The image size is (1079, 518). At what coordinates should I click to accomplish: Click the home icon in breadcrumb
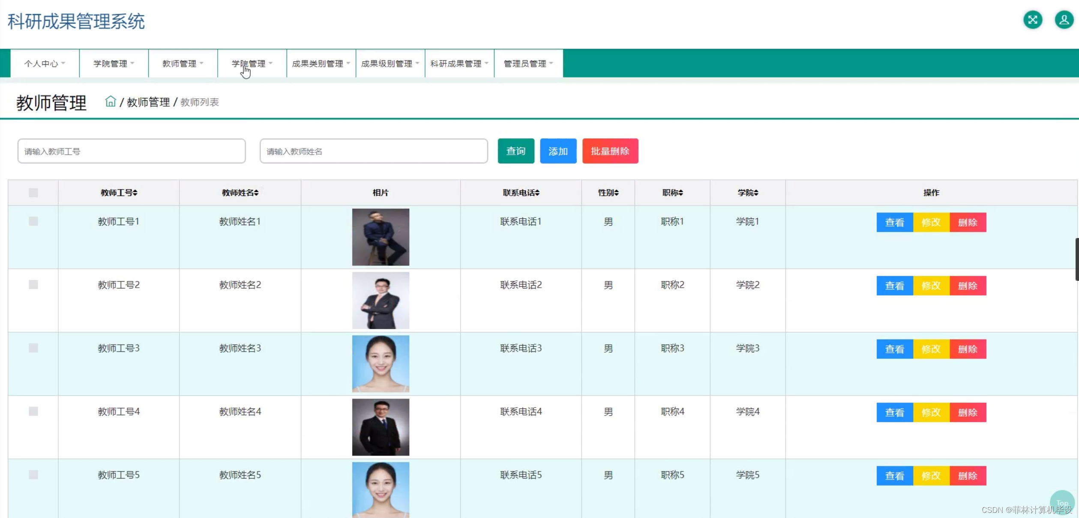tap(111, 101)
